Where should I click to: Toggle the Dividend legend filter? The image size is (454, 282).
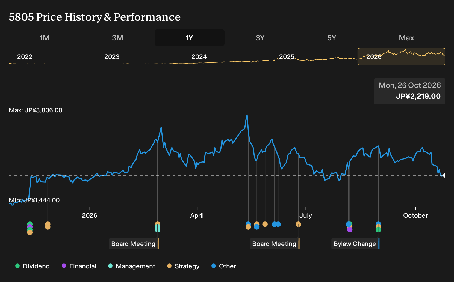[x=33, y=266]
